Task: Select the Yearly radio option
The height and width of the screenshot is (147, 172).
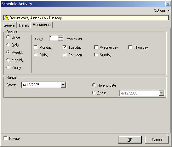Action: (8, 67)
